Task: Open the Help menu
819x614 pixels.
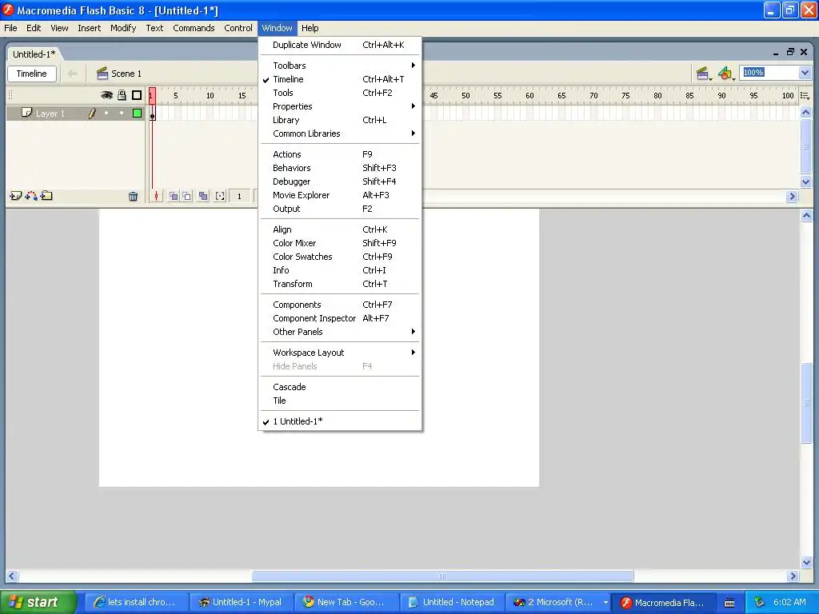Action: click(310, 28)
